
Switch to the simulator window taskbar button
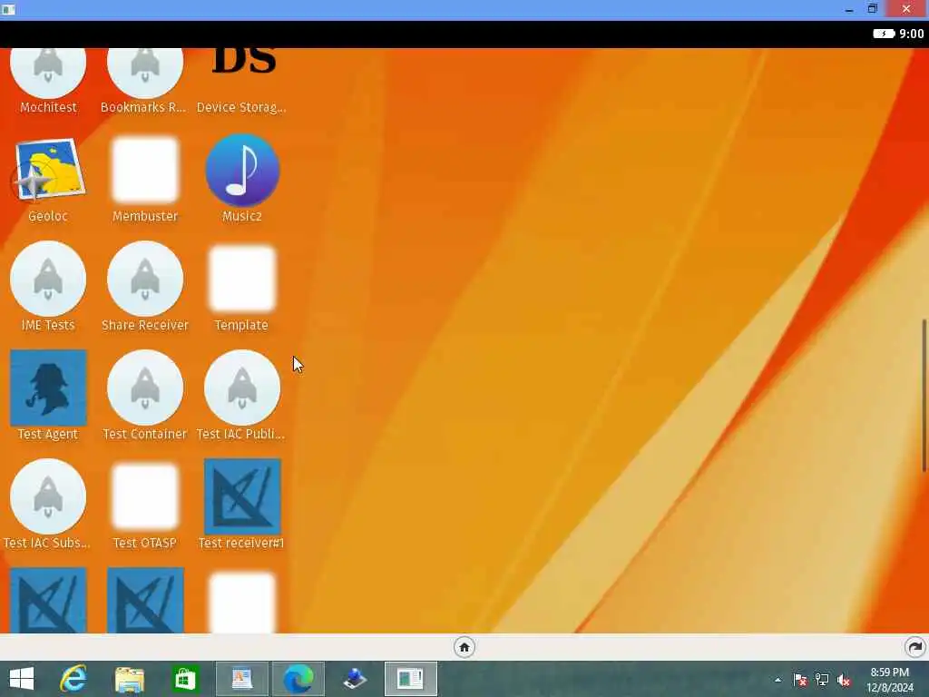pyautogui.click(x=411, y=679)
